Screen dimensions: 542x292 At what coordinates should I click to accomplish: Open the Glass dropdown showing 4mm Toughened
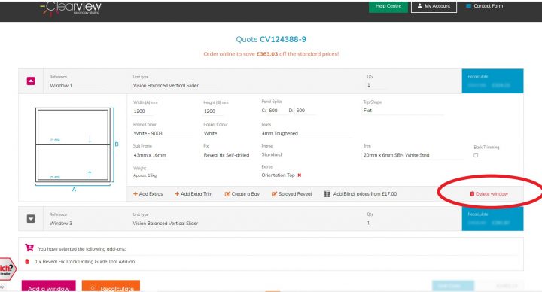(x=306, y=133)
